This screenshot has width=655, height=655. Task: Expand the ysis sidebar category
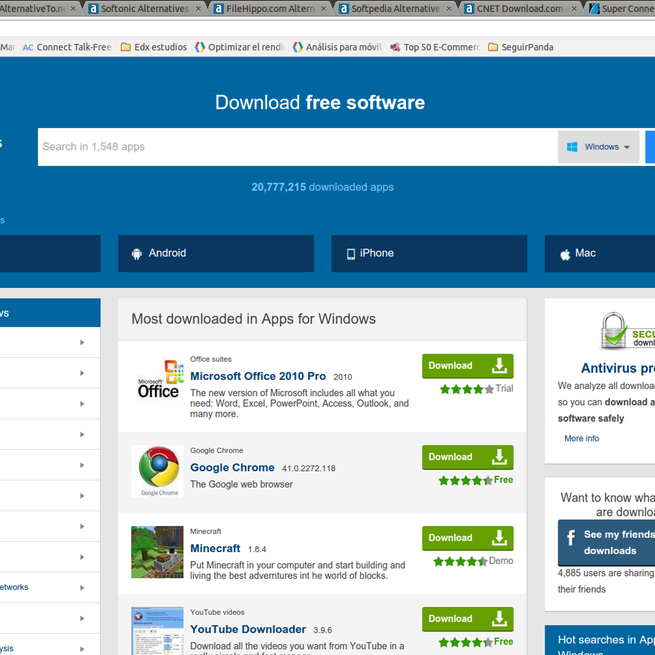point(50,648)
